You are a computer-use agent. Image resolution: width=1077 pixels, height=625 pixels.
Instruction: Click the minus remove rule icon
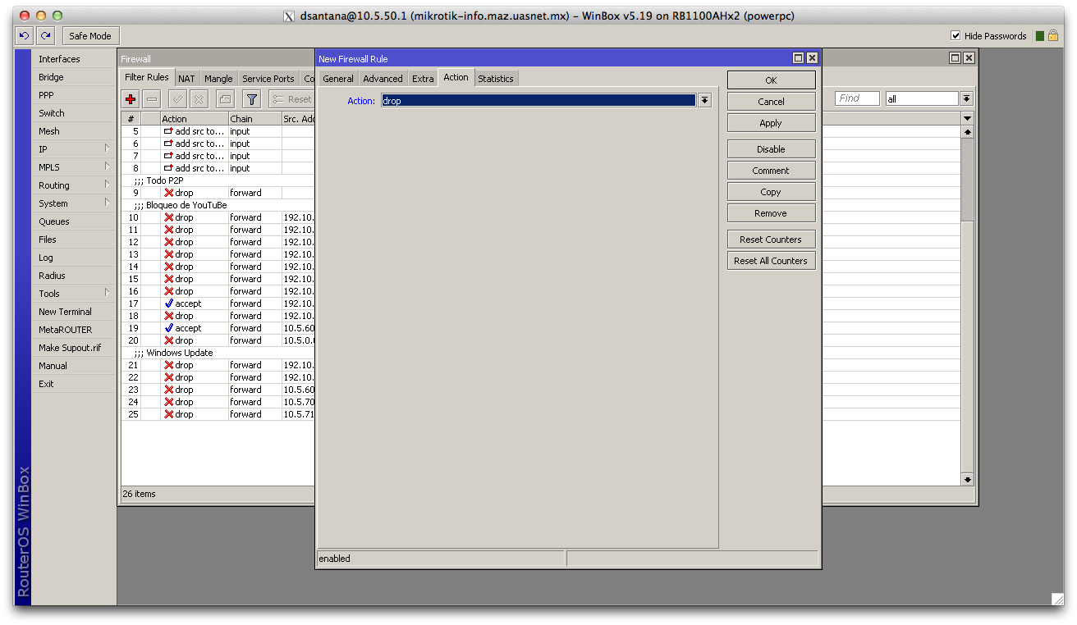pyautogui.click(x=152, y=99)
